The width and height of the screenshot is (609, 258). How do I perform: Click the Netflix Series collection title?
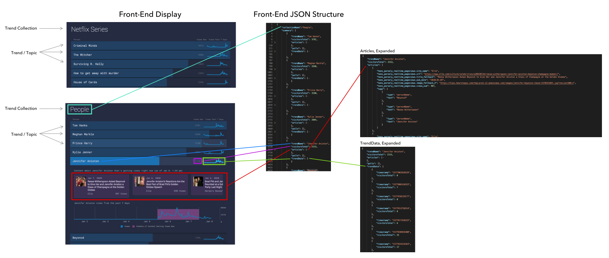(x=89, y=29)
